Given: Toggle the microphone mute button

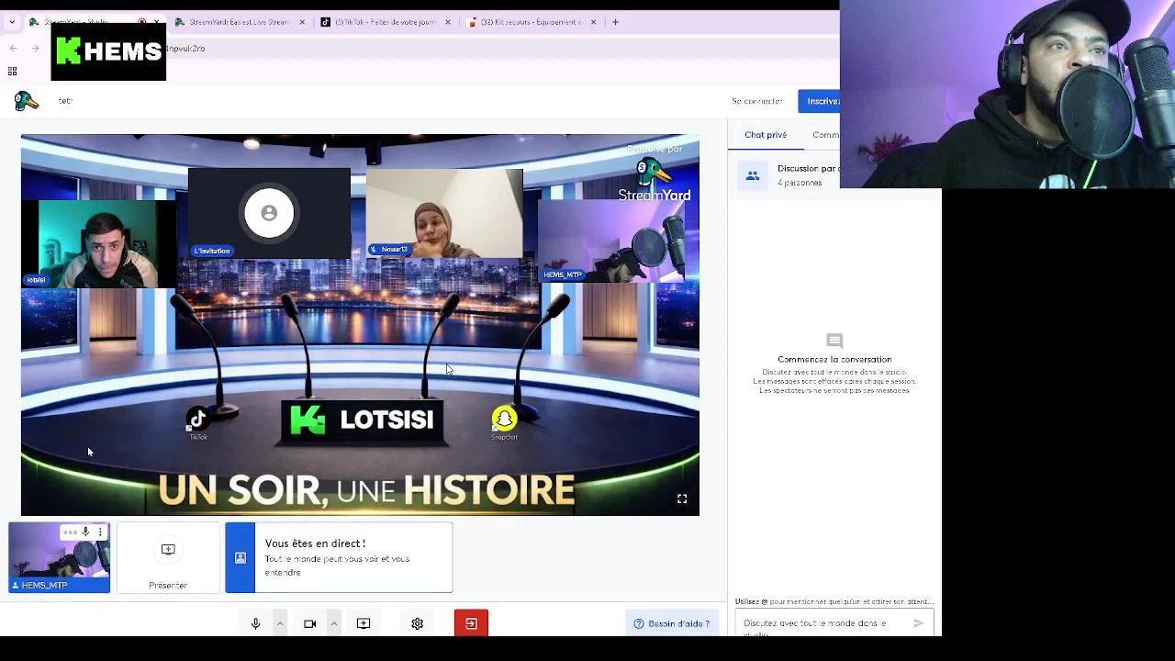Looking at the screenshot, I should coord(255,623).
